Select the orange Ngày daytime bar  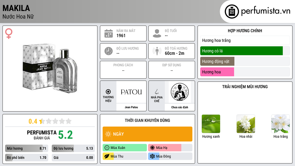147,134
